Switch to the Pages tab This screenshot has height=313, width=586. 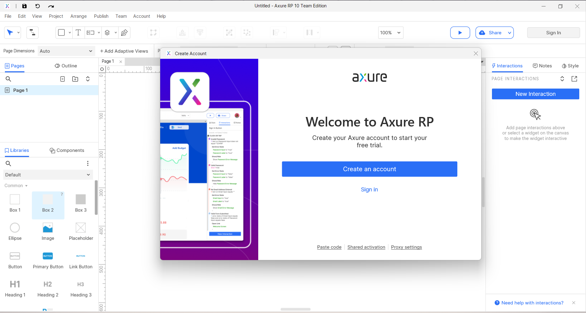tap(14, 66)
